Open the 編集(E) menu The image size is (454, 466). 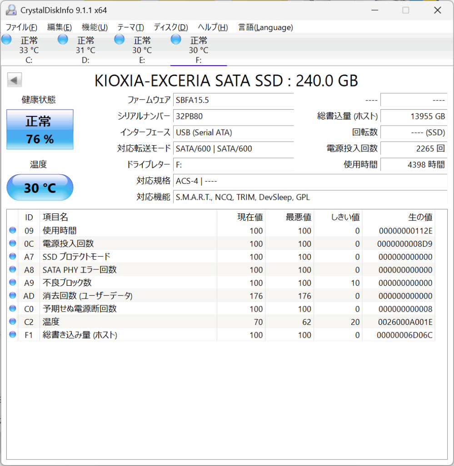60,27
